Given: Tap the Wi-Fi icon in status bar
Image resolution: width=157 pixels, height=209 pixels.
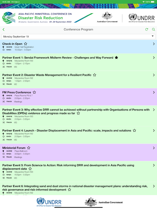Looking at the screenshot, I should coord(143,2).
